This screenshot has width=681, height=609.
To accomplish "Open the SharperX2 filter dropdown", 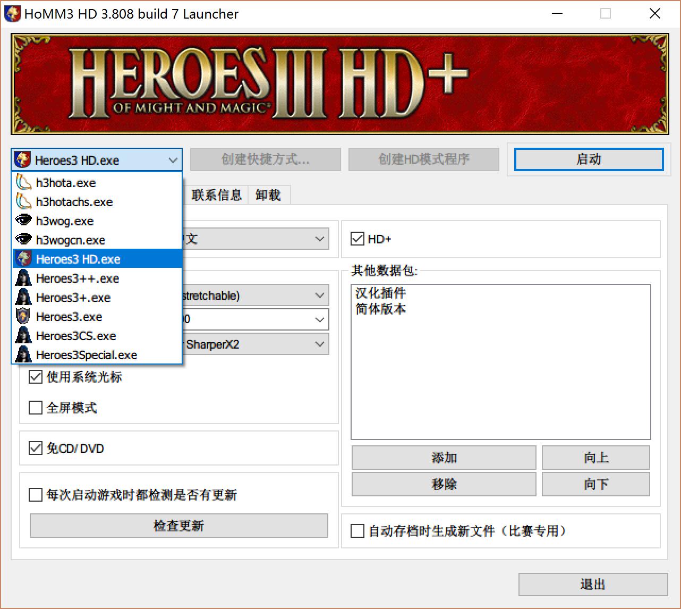I will [319, 344].
